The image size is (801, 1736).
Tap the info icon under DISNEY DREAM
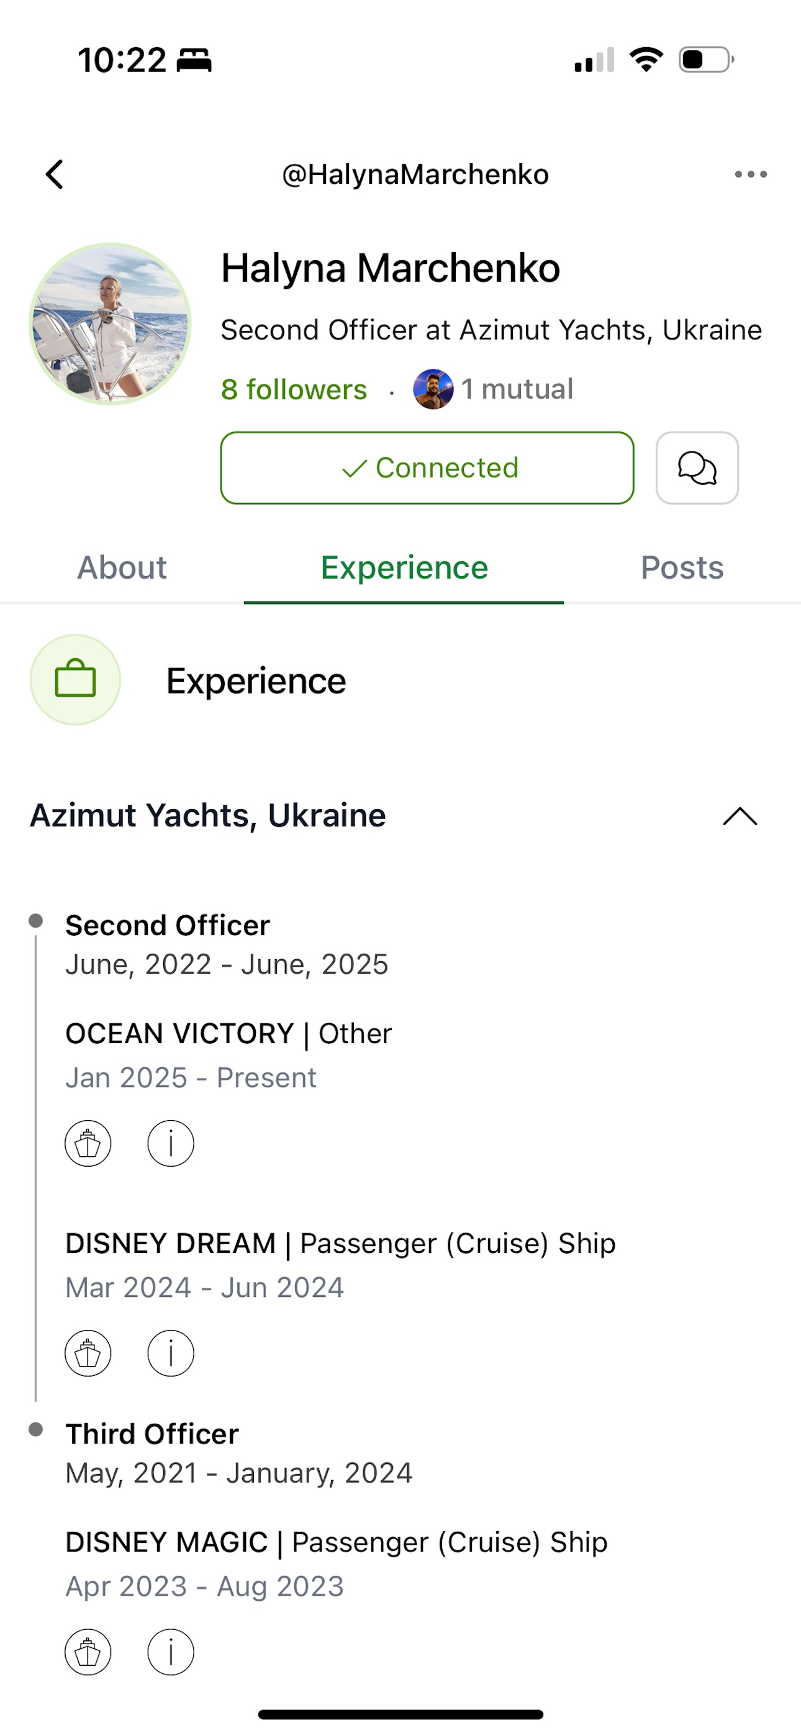tap(171, 1353)
